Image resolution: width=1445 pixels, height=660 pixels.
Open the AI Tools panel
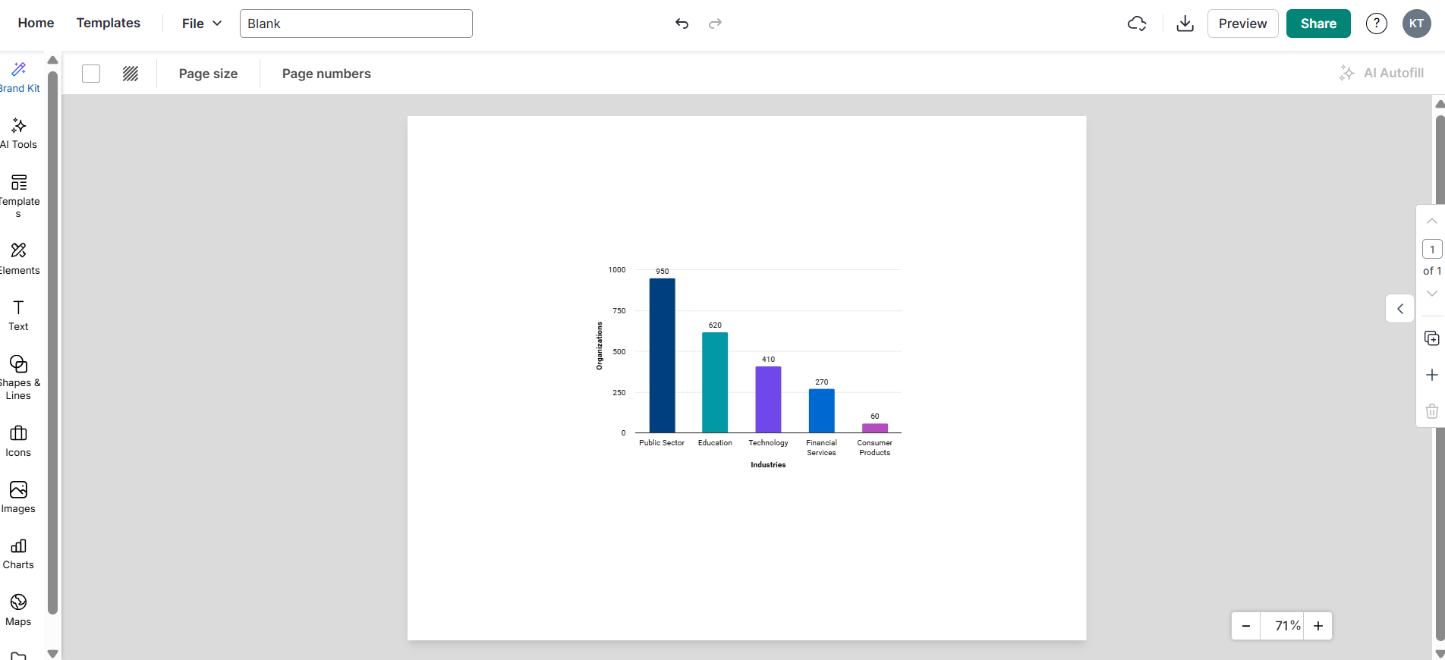(19, 134)
